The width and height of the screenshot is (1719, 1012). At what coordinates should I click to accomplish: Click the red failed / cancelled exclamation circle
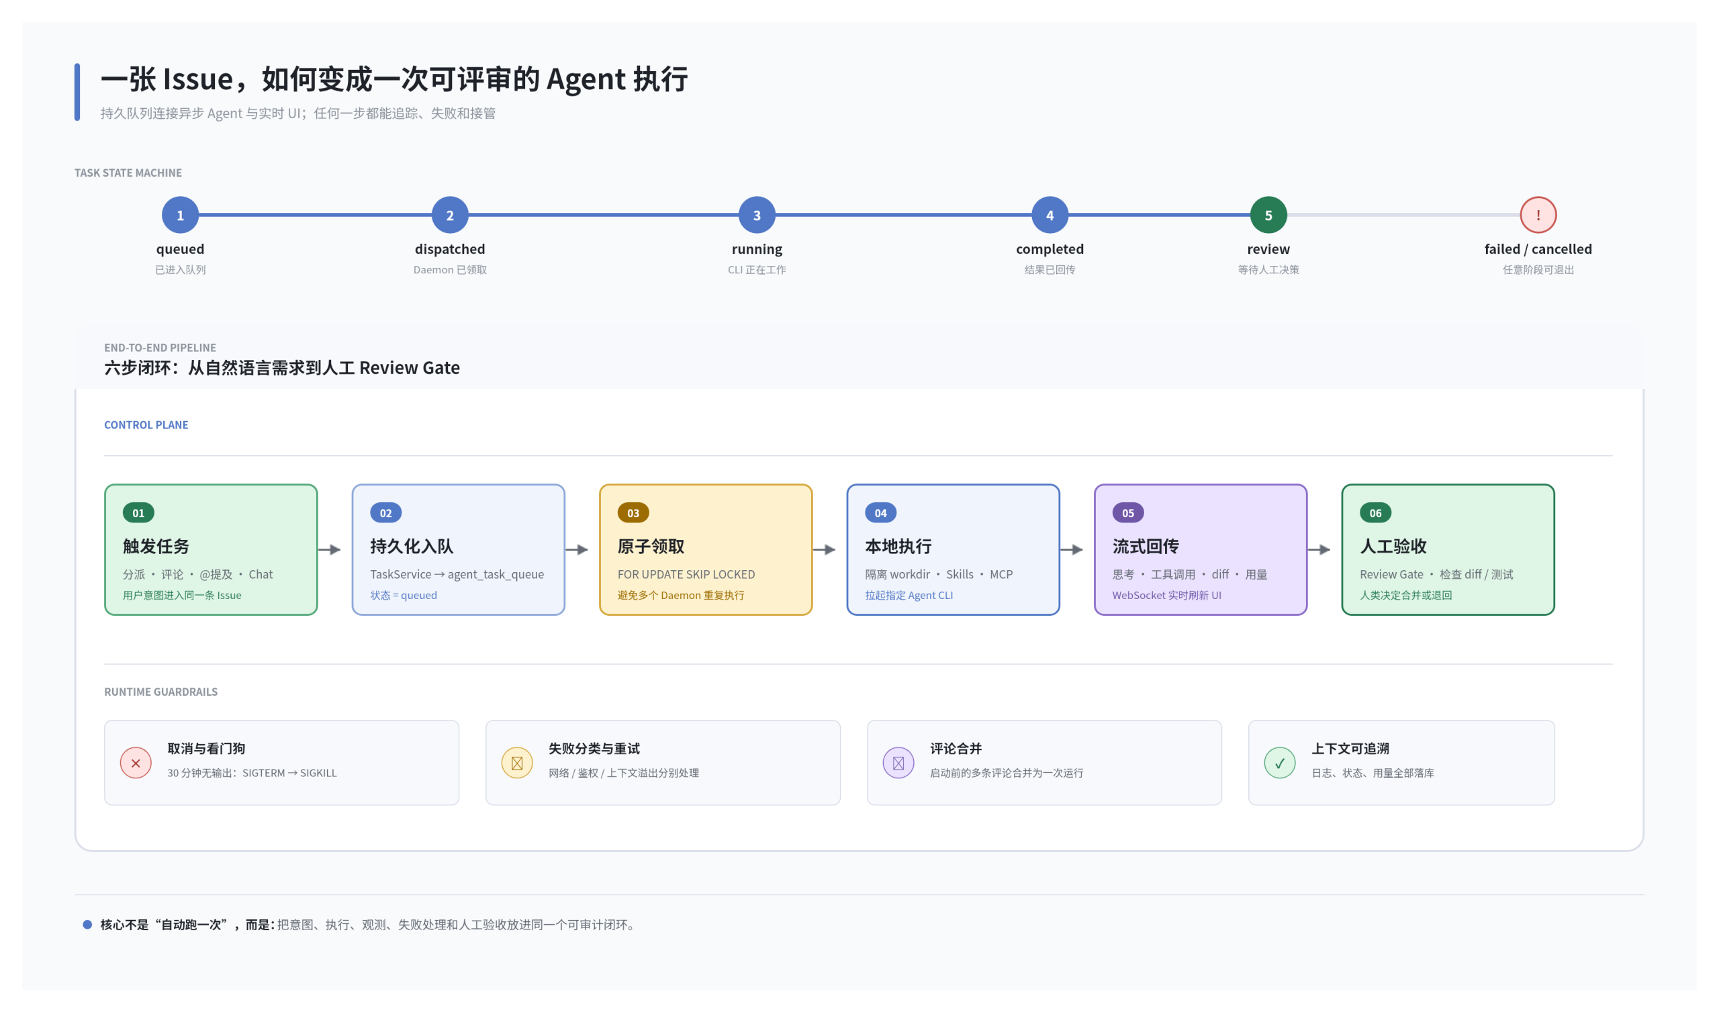tap(1538, 215)
